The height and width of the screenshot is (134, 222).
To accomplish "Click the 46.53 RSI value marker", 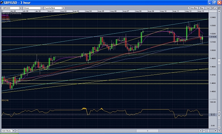I will pos(213,115).
